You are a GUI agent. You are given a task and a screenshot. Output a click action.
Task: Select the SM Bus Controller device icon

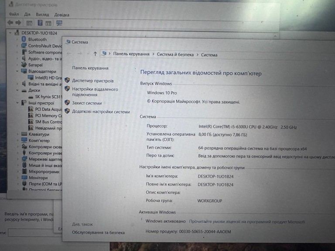tap(31, 122)
